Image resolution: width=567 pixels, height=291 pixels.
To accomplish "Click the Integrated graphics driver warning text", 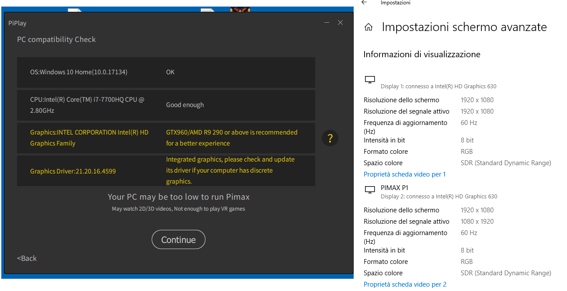I will click(230, 170).
